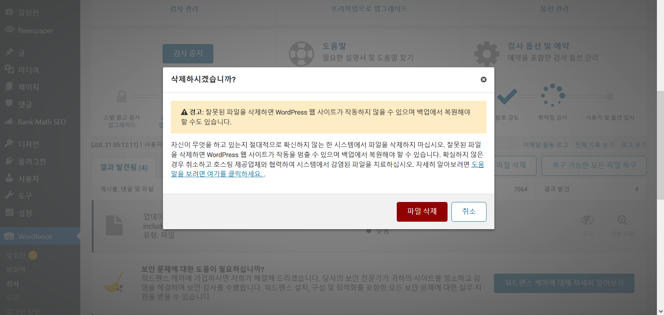The image size is (664, 315).
Task: Click the eye-slash 무시 ignore icon
Action: coord(588,220)
